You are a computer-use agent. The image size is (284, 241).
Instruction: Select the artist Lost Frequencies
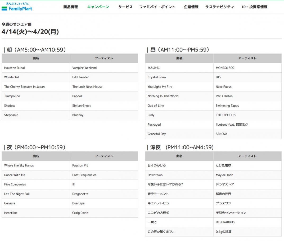[84, 175]
